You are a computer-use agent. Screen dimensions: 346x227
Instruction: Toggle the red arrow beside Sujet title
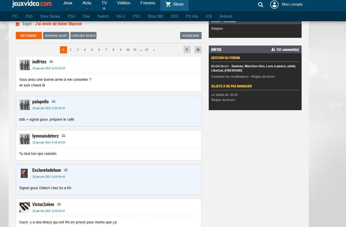point(18,24)
